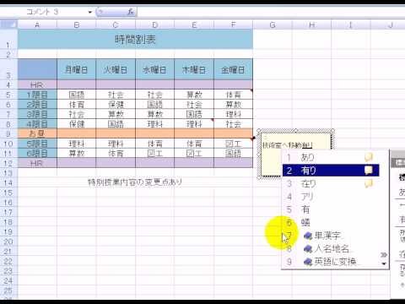Select 図工 in Friday 5限目 row
The image size is (405, 304).
(233, 144)
